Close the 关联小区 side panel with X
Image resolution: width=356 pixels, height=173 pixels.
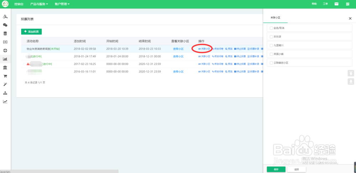[350, 18]
